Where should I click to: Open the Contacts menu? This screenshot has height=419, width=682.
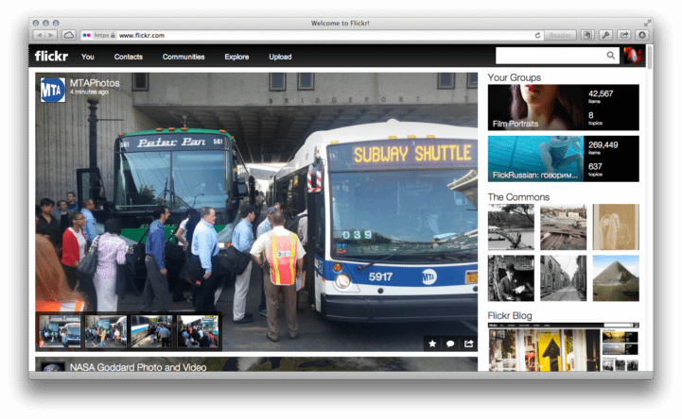click(129, 57)
